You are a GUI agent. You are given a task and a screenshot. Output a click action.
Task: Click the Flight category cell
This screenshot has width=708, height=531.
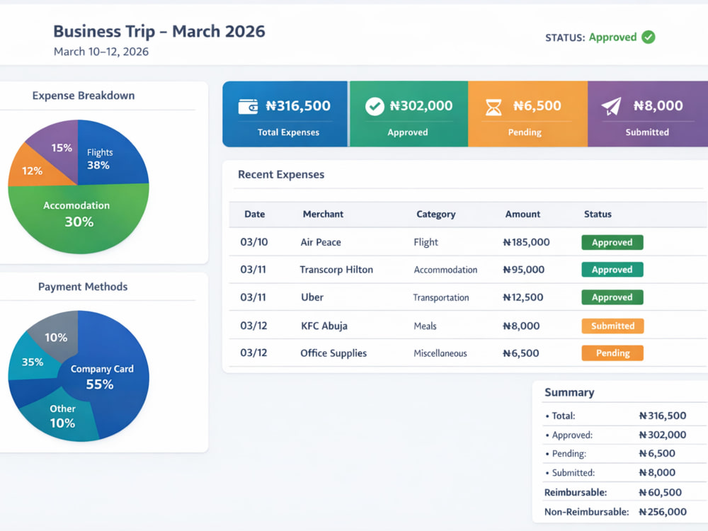(426, 242)
